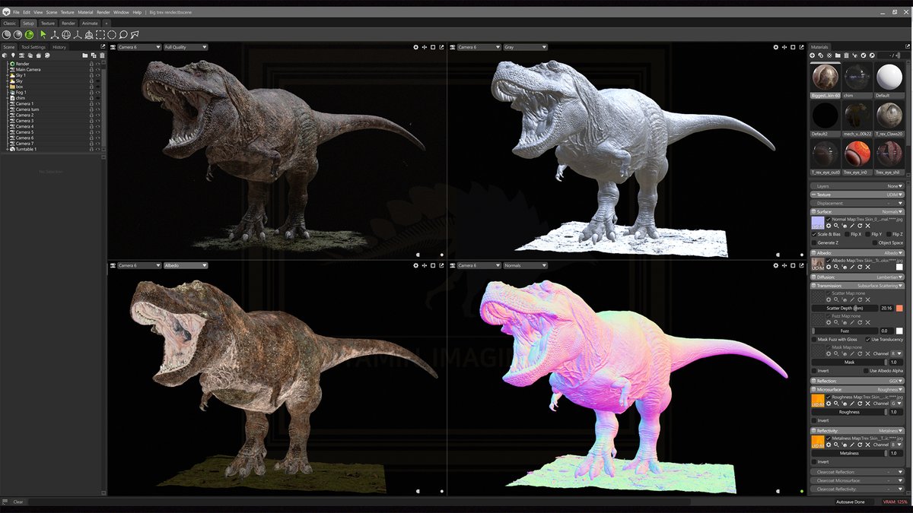This screenshot has width=913, height=513.
Task: Open the File menu
Action: coord(16,13)
